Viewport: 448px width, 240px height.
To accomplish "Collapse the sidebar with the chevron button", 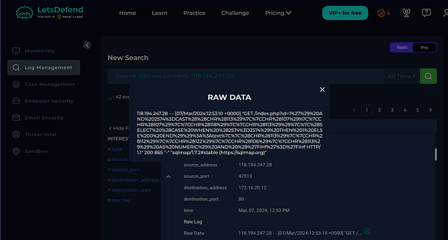I will click(87, 45).
